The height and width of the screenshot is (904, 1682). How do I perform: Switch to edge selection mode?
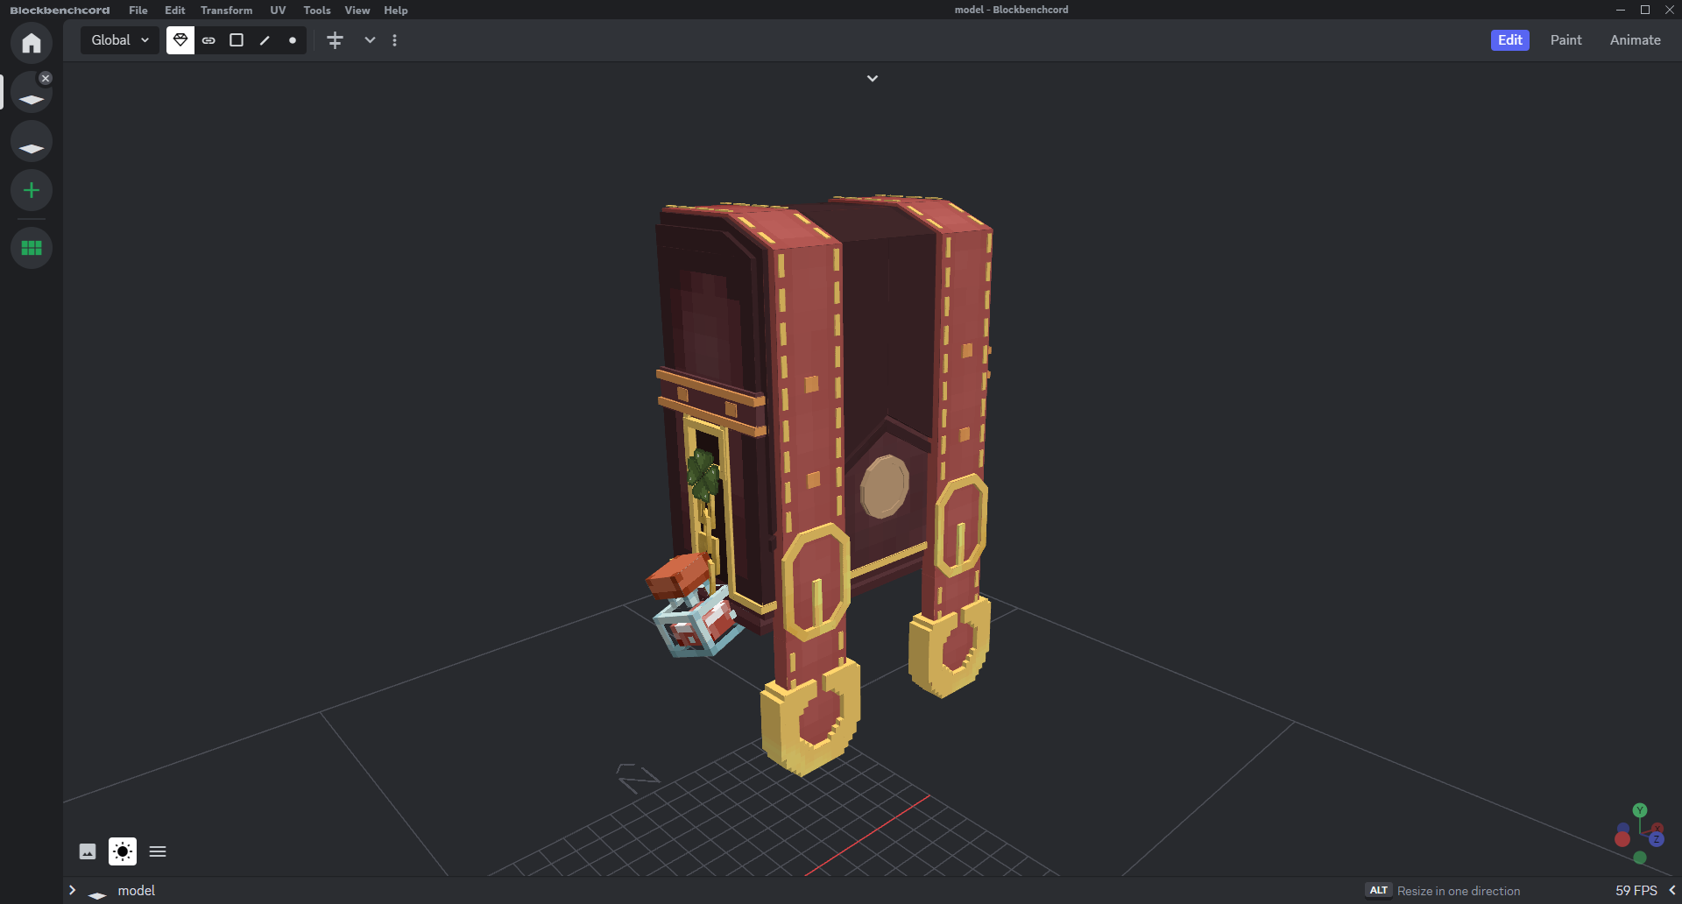(x=265, y=40)
